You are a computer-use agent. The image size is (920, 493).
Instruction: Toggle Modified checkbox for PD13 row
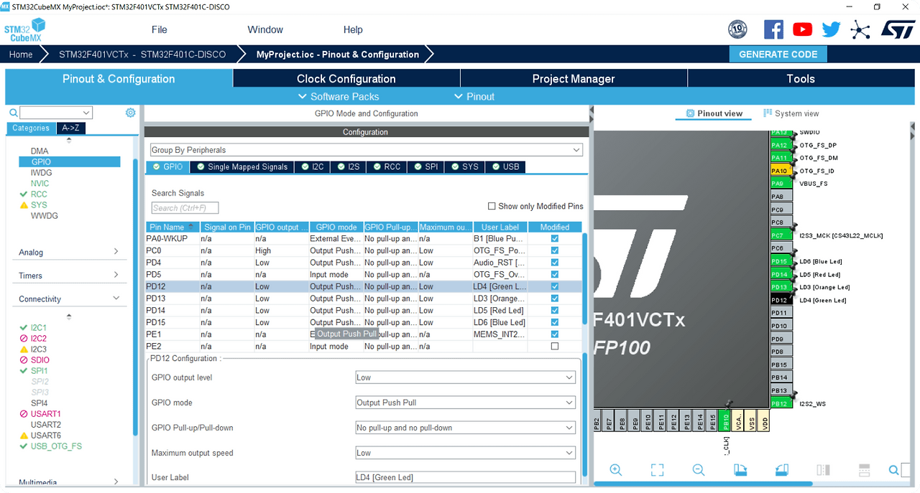(554, 299)
